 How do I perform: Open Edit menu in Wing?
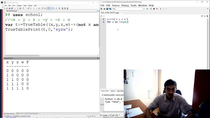coord(108,5)
